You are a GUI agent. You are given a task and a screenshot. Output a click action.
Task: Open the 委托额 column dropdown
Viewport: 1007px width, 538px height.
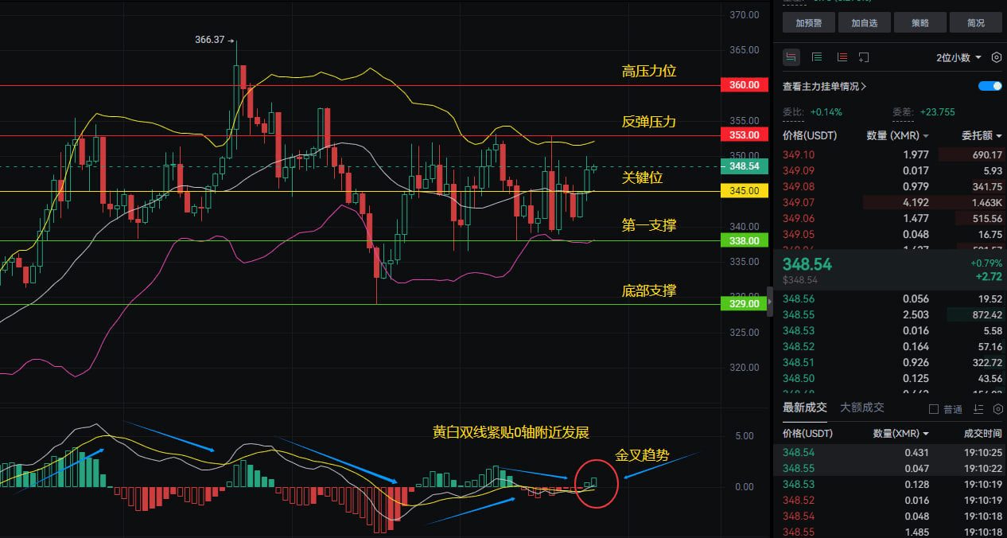[981, 136]
